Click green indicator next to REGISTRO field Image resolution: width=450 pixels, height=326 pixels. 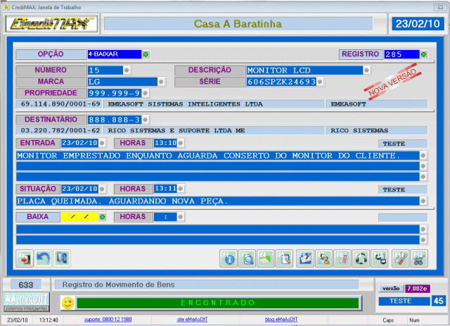[424, 54]
